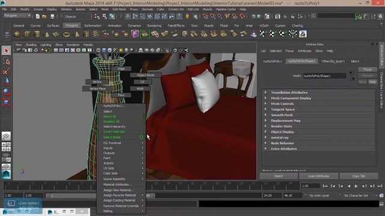Screen dimensions: 385x216
Task: Switch to blinn1 attribute tab
Action: pos(355,61)
